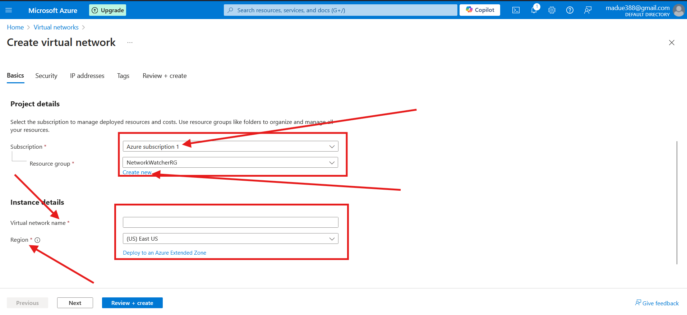Open Cloud Shell from the top bar
Viewport: 687px width, 315px height.
(516, 10)
